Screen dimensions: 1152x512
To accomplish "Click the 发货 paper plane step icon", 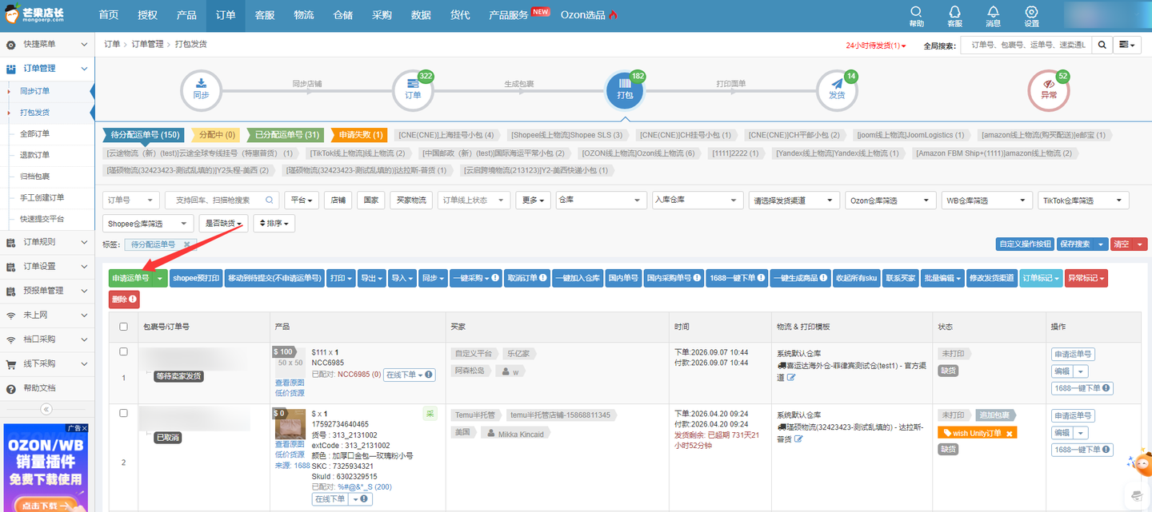I will click(x=837, y=89).
